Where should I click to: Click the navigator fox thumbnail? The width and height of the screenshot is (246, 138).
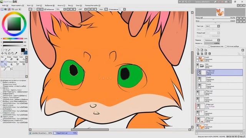pyautogui.click(x=220, y=12)
